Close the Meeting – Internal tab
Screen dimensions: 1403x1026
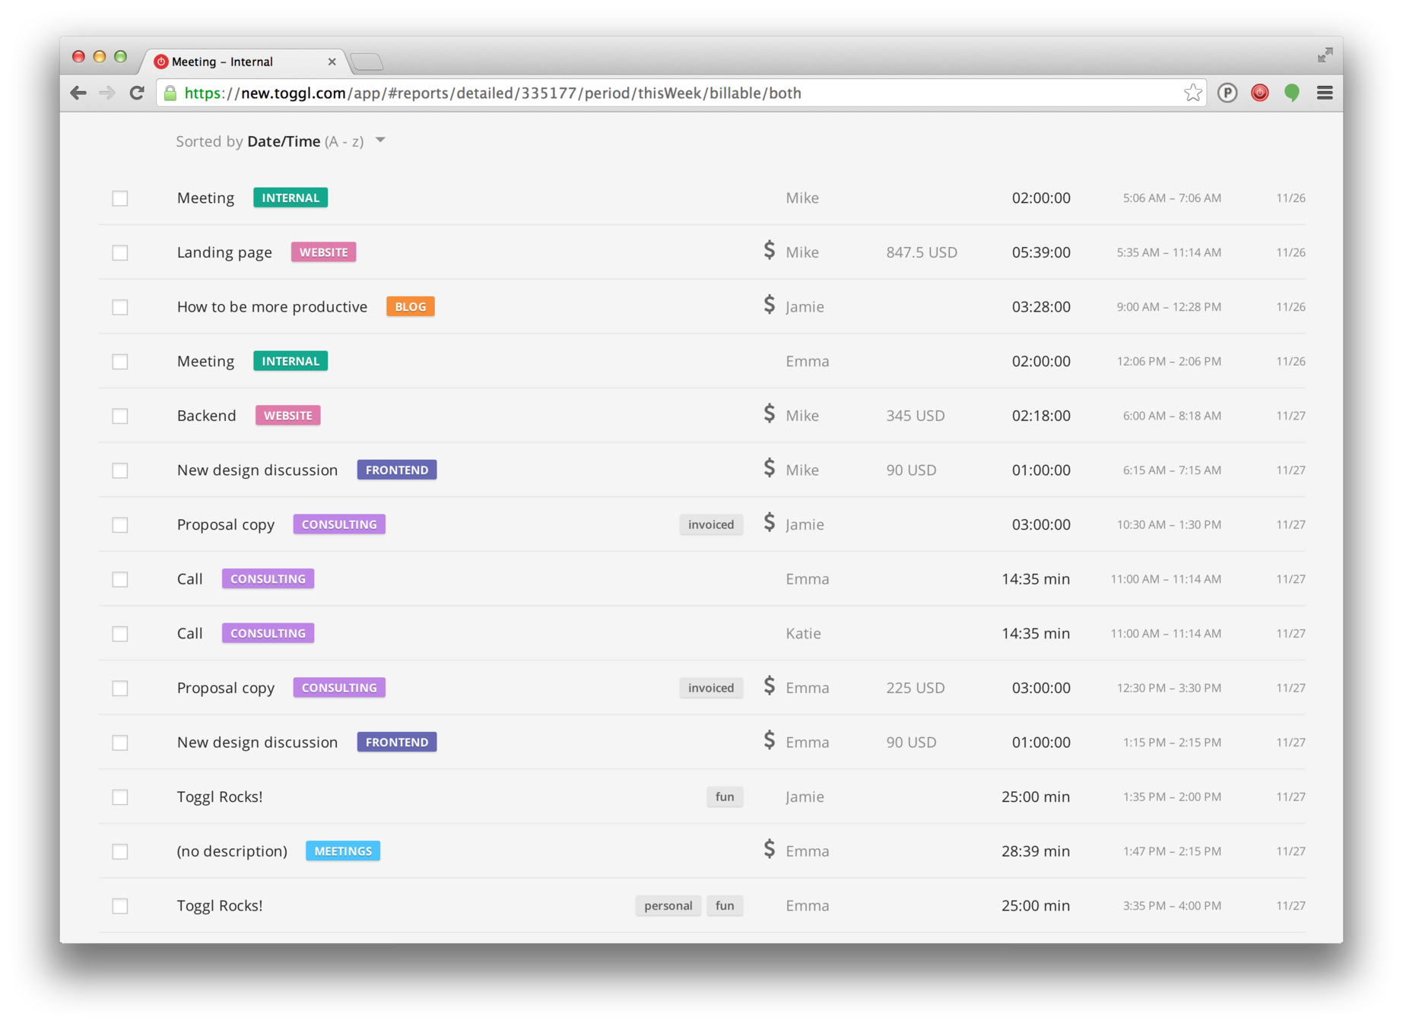[332, 62]
